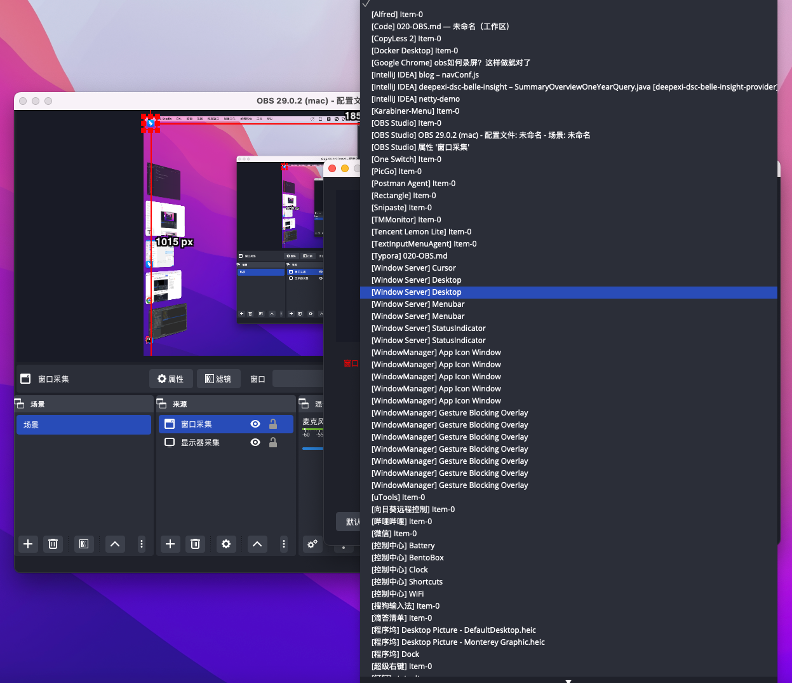The width and height of the screenshot is (792, 683).
Task: Click the 属性 properties button
Action: [x=171, y=379]
